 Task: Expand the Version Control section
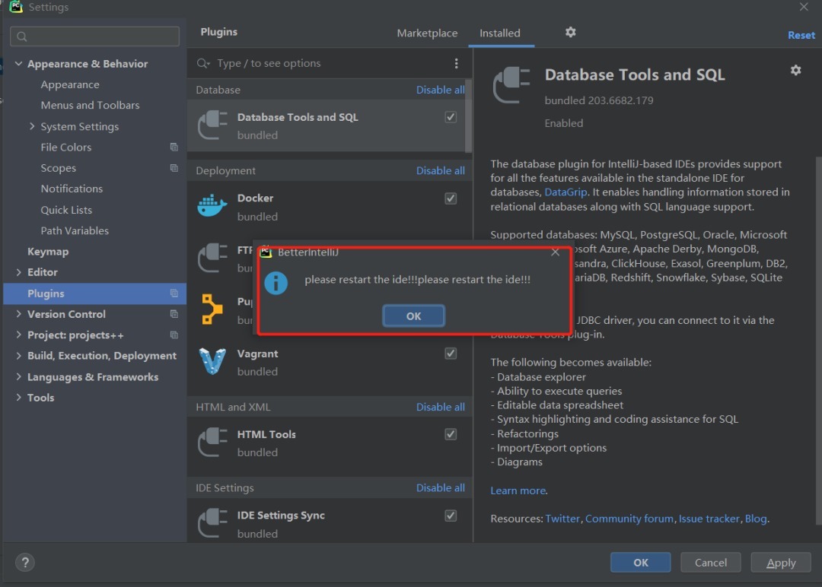(x=19, y=314)
